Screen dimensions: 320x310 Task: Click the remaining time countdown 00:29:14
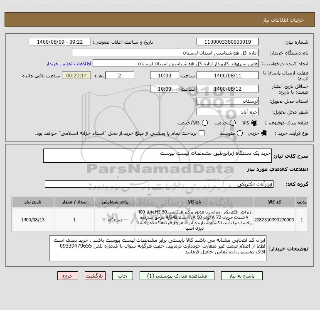coord(76,75)
